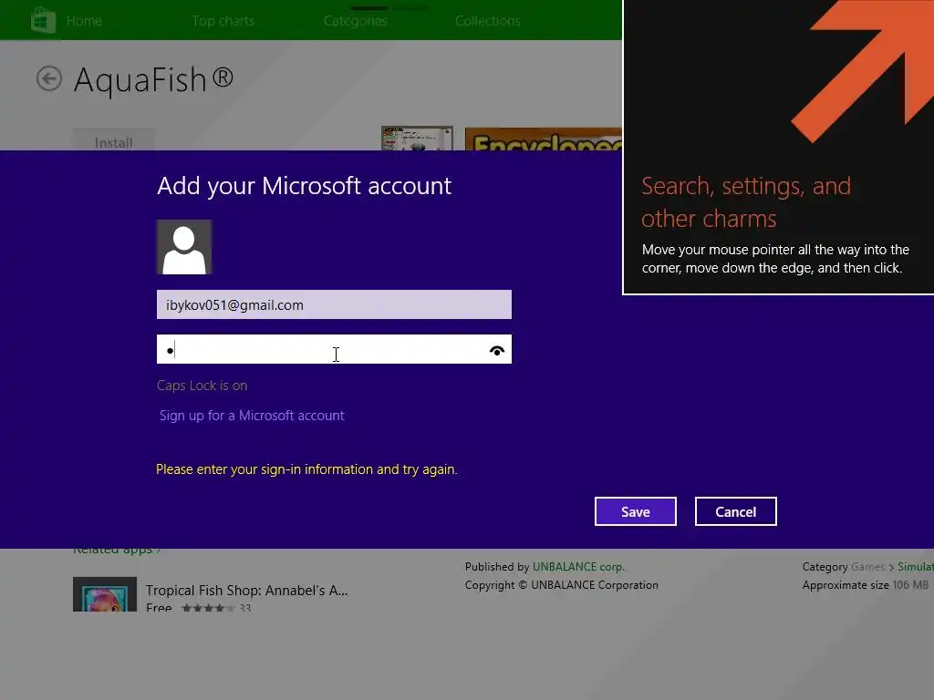Click the 'Search, settings, and other charms' heading
This screenshot has width=934, height=700.
(x=746, y=202)
